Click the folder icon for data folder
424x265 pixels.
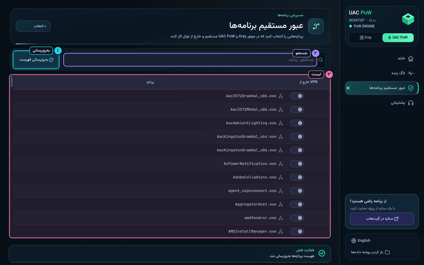pos(387,252)
